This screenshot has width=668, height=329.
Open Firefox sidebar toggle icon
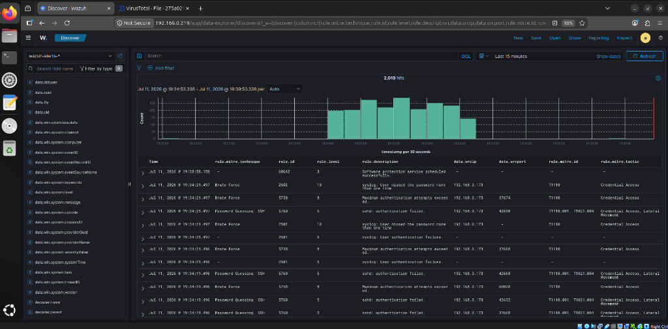pyautogui.click(x=29, y=23)
